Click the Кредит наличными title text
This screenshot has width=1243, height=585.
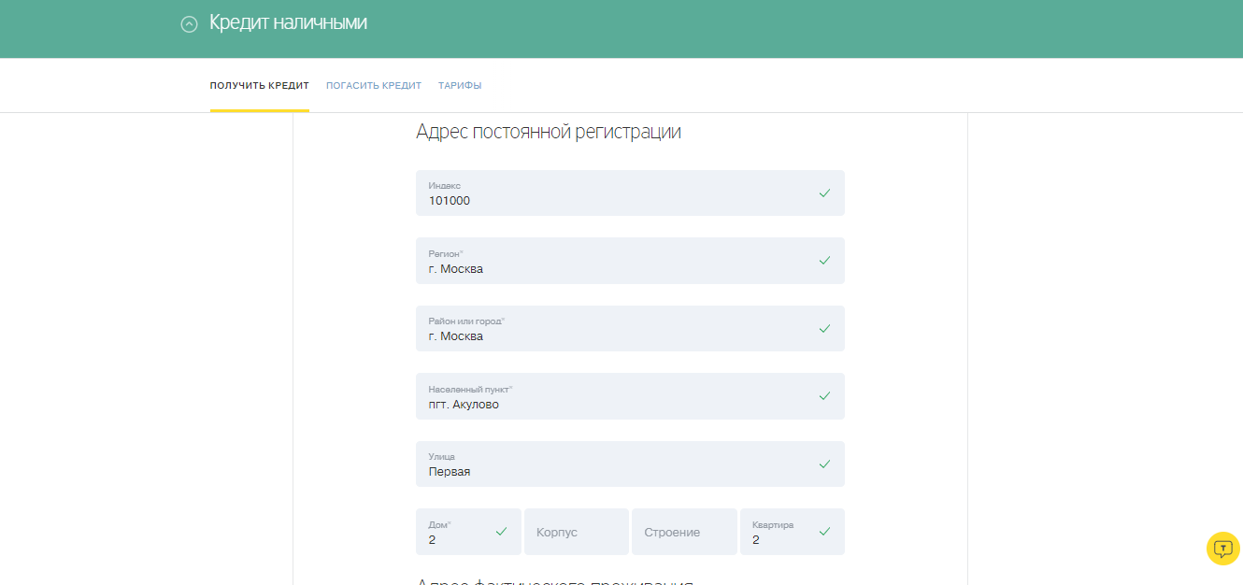click(287, 22)
